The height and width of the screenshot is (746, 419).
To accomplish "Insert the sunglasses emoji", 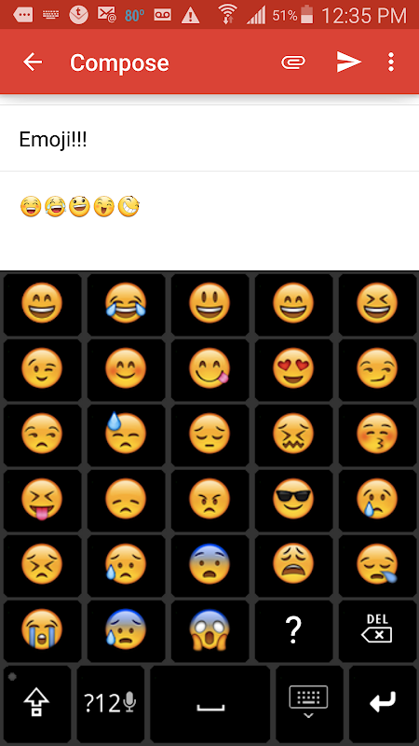I will tap(293, 499).
